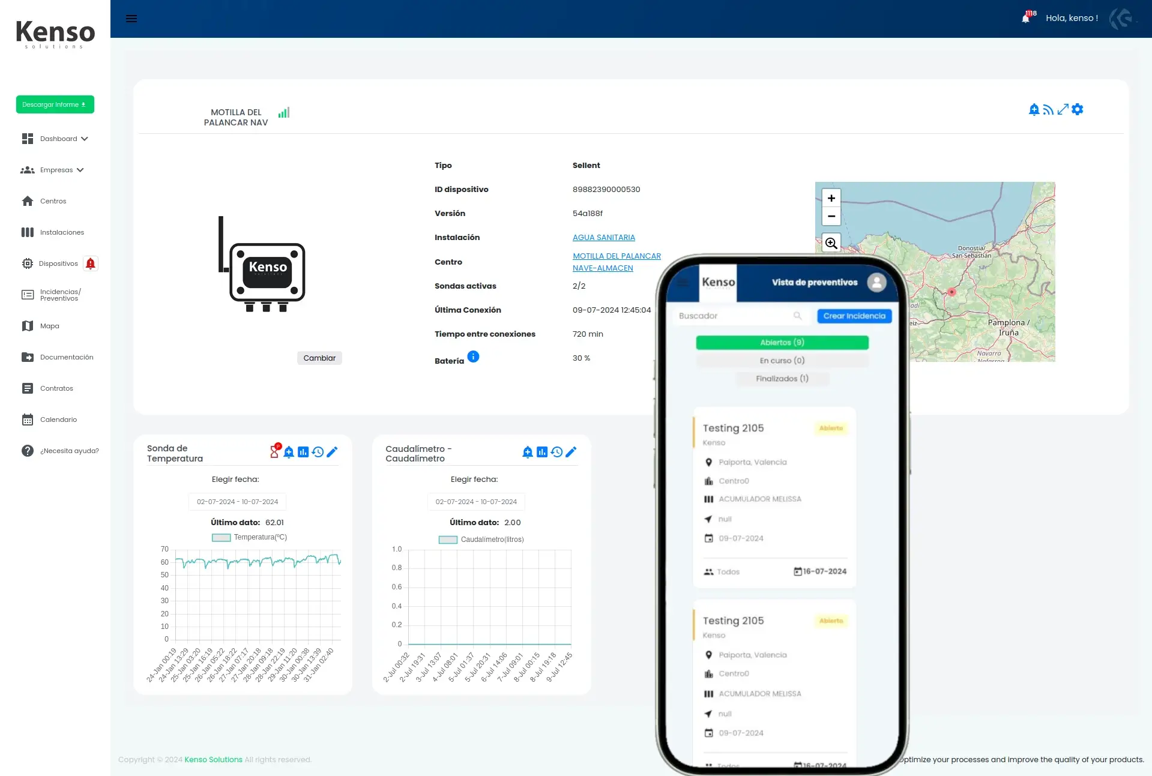Click Crear incidencia in phone mockup

pyautogui.click(x=854, y=316)
